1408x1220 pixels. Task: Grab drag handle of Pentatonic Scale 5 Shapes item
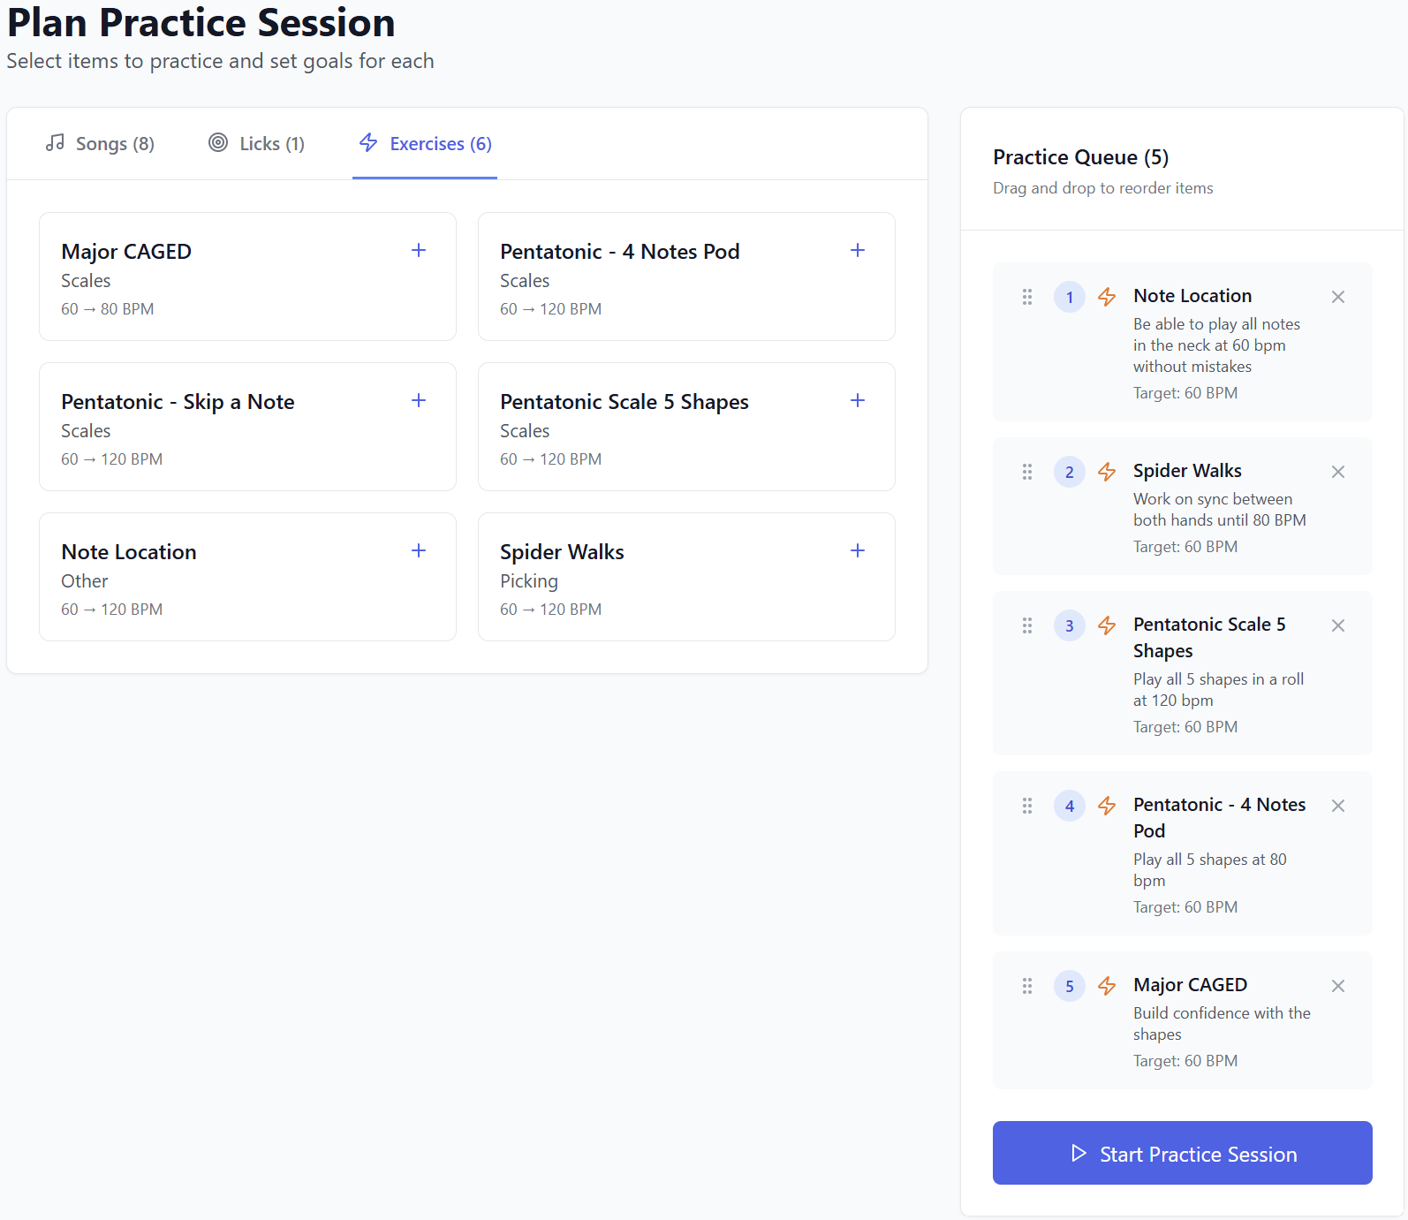1027,625
